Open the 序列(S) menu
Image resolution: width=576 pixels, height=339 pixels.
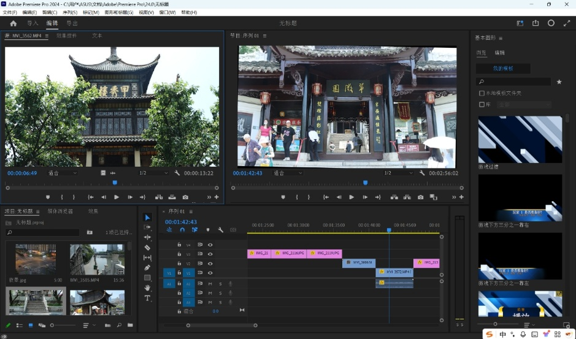click(70, 12)
